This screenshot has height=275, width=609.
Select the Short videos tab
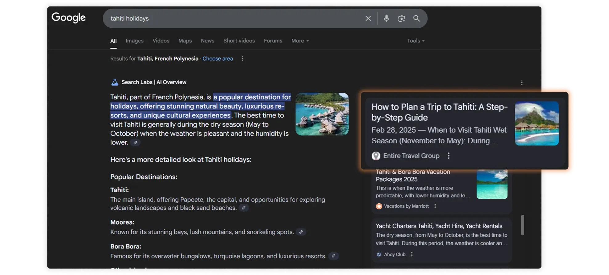(239, 41)
